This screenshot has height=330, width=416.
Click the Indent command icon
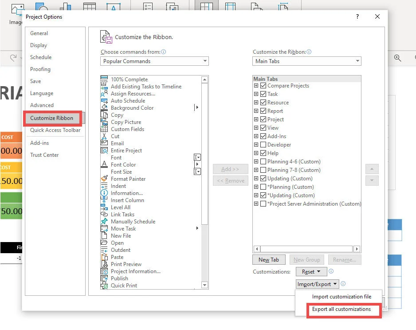tap(104, 186)
